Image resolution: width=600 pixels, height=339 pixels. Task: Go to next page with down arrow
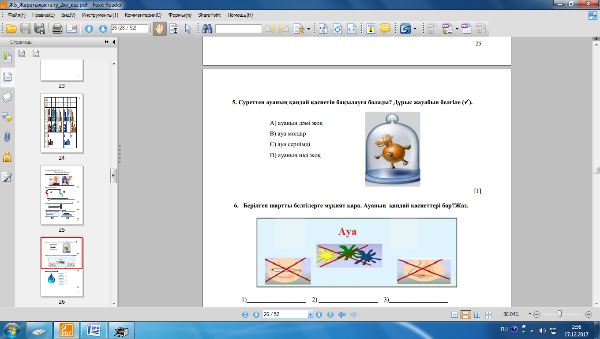click(103, 29)
